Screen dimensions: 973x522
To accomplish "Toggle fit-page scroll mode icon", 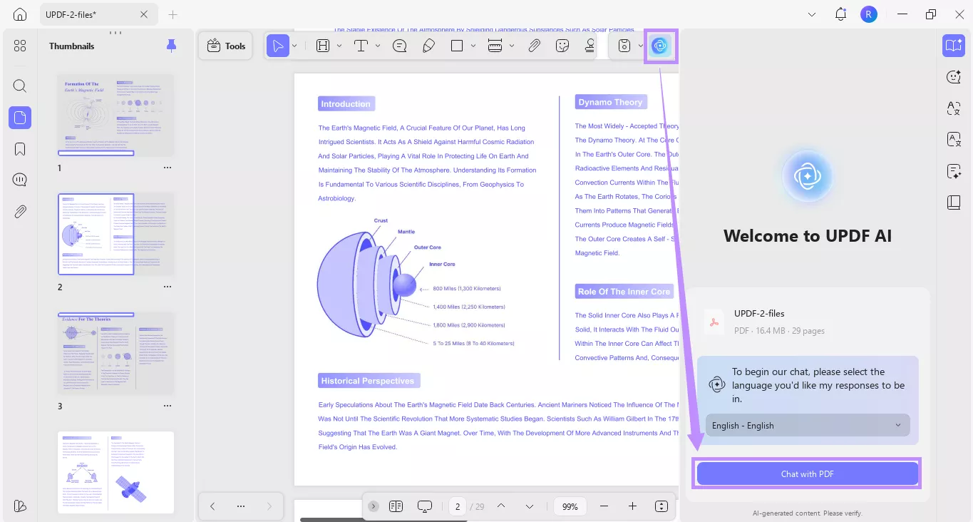I will pyautogui.click(x=661, y=506).
